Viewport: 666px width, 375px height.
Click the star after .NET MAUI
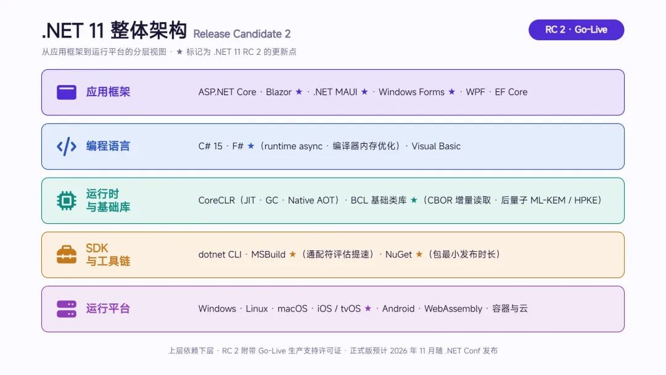coord(364,92)
